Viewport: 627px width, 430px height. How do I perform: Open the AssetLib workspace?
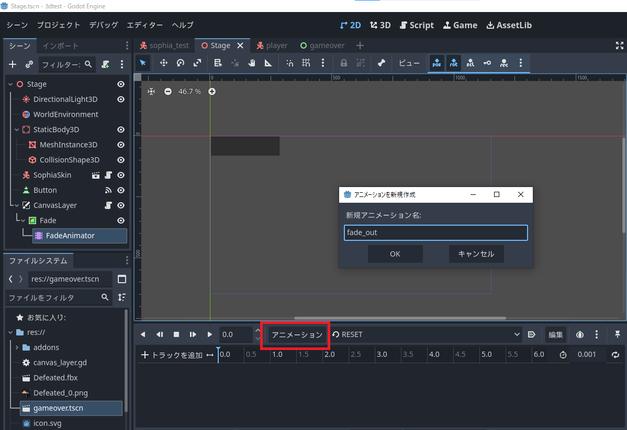click(509, 25)
